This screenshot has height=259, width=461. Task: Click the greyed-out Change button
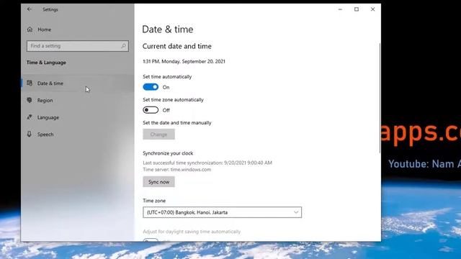(158, 135)
